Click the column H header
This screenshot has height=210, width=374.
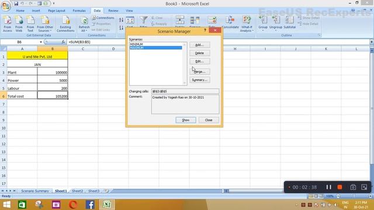pyautogui.click(x=235, y=49)
